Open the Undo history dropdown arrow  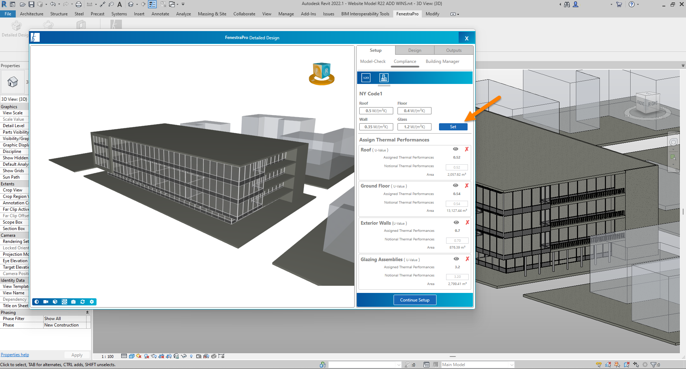coord(59,4)
